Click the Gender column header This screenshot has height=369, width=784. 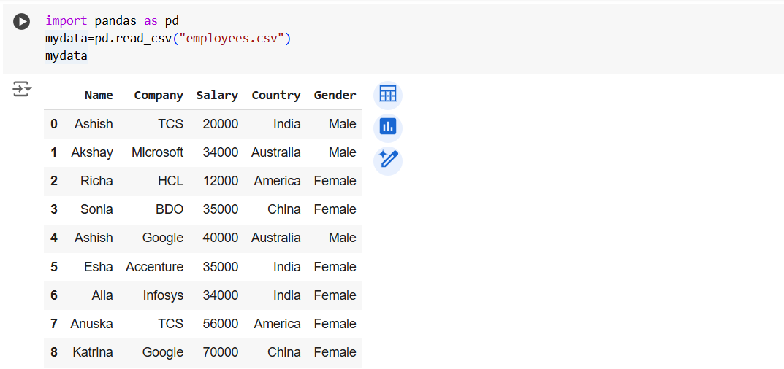coord(335,95)
